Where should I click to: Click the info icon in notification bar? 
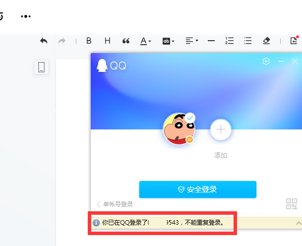pyautogui.click(x=96, y=223)
